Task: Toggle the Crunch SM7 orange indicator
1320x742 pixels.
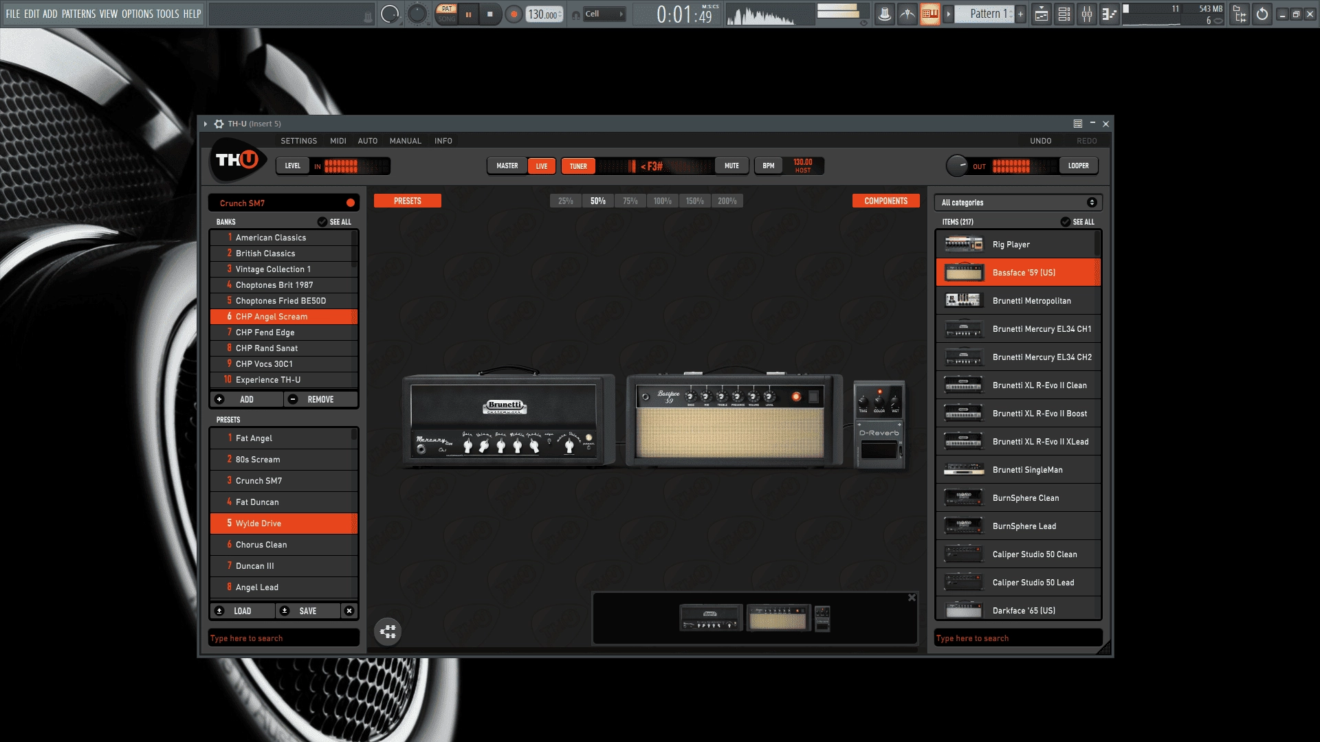Action: 351,203
